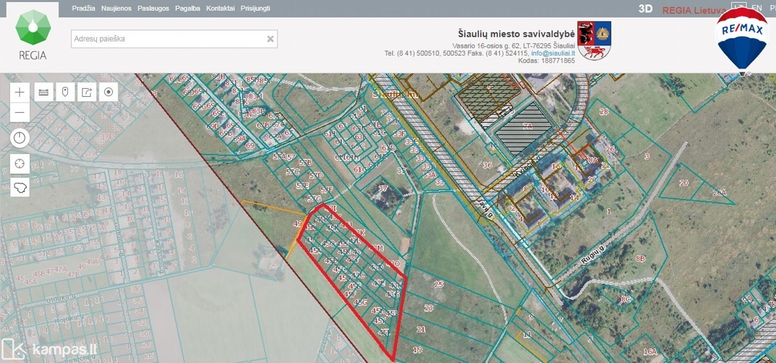The image size is (776, 363).
Task: Click map parcel labeled 23
Action: (428, 308)
